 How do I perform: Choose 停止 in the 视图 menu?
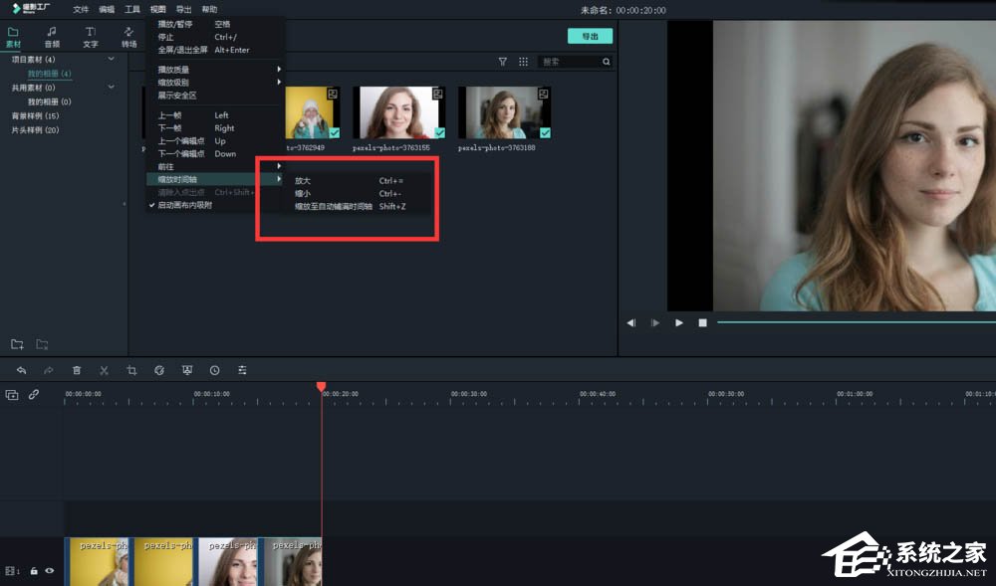click(x=215, y=37)
